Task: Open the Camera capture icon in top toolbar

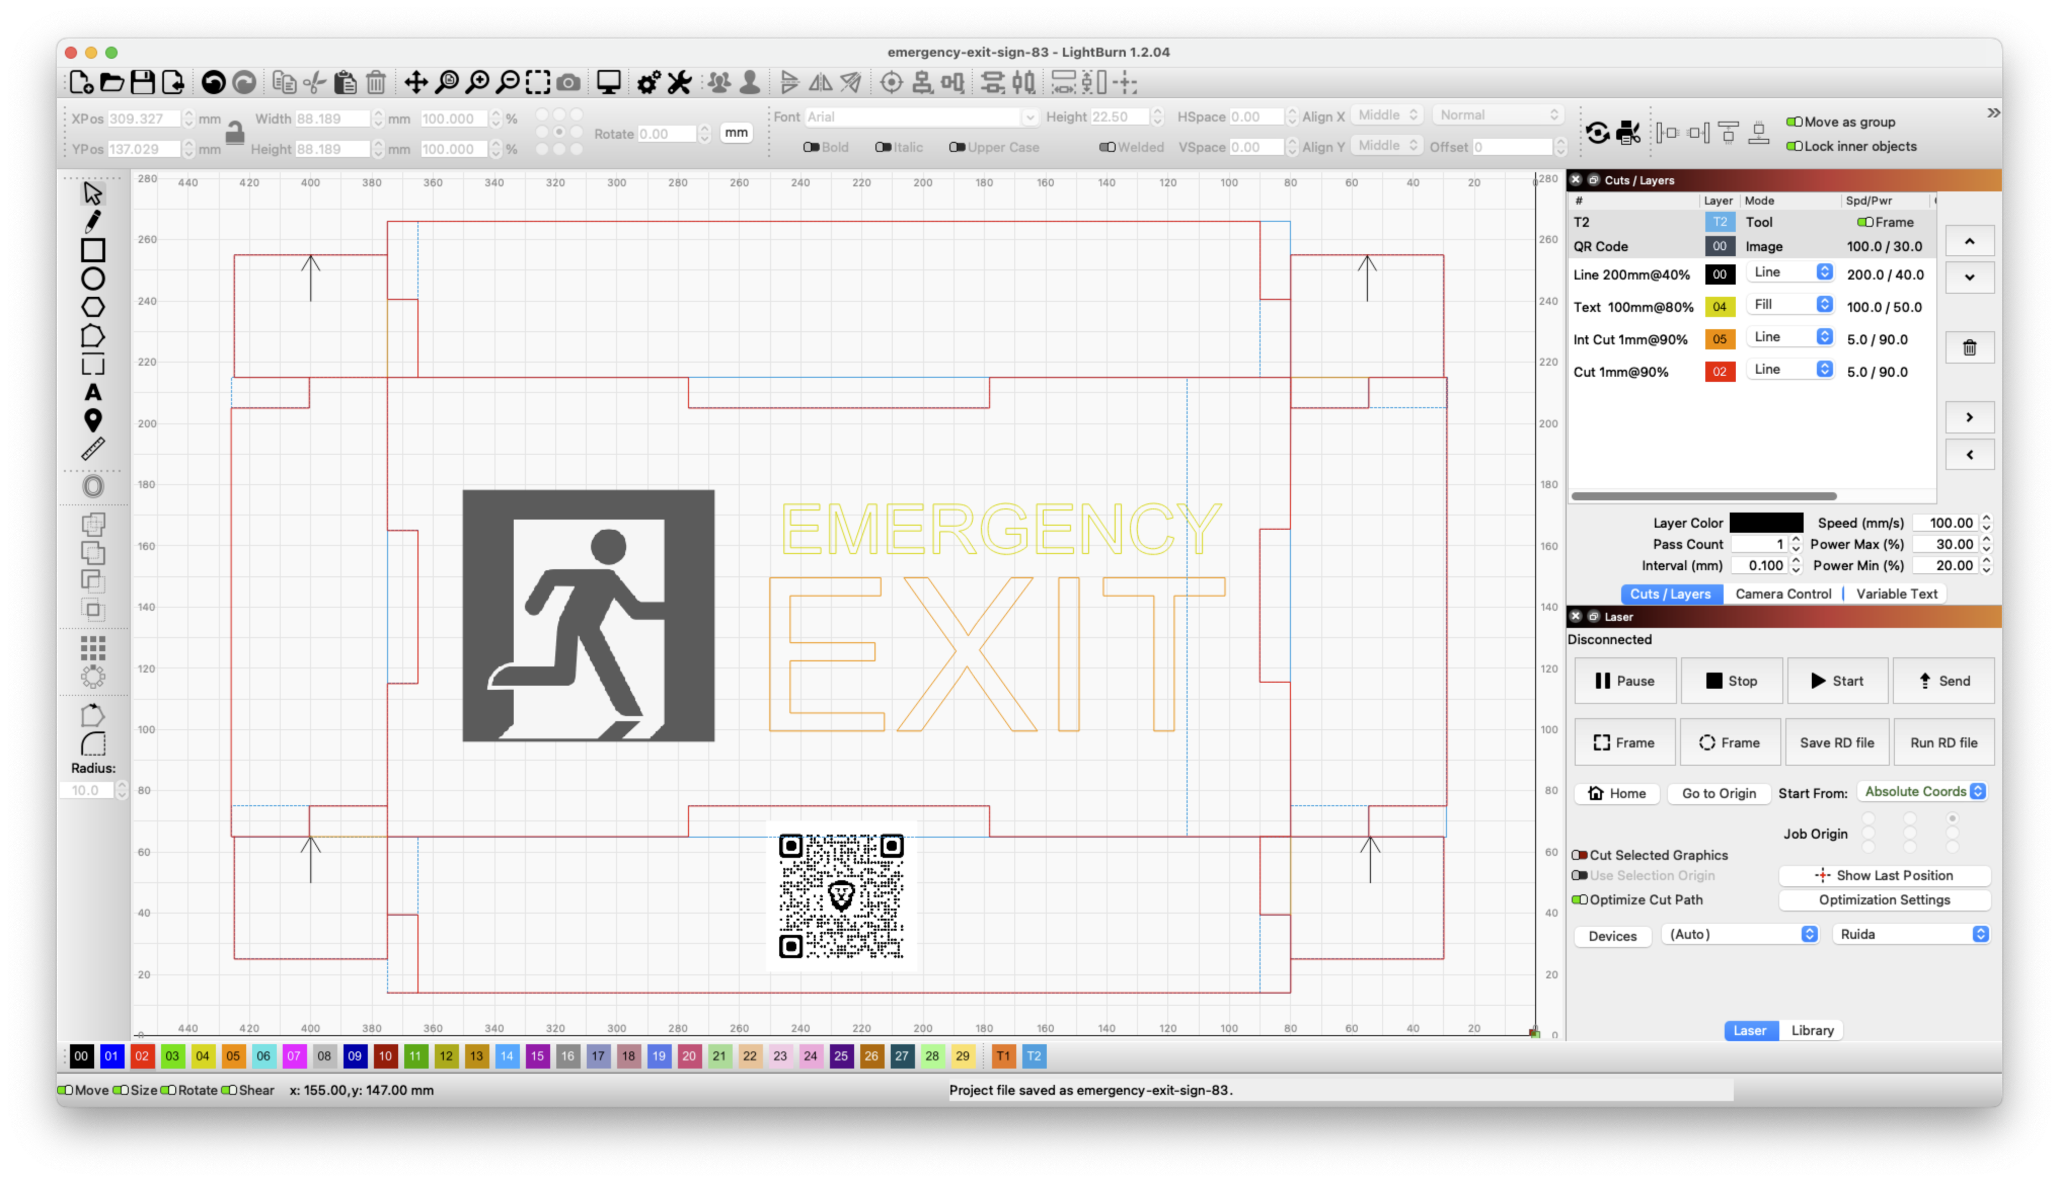Action: pyautogui.click(x=568, y=82)
